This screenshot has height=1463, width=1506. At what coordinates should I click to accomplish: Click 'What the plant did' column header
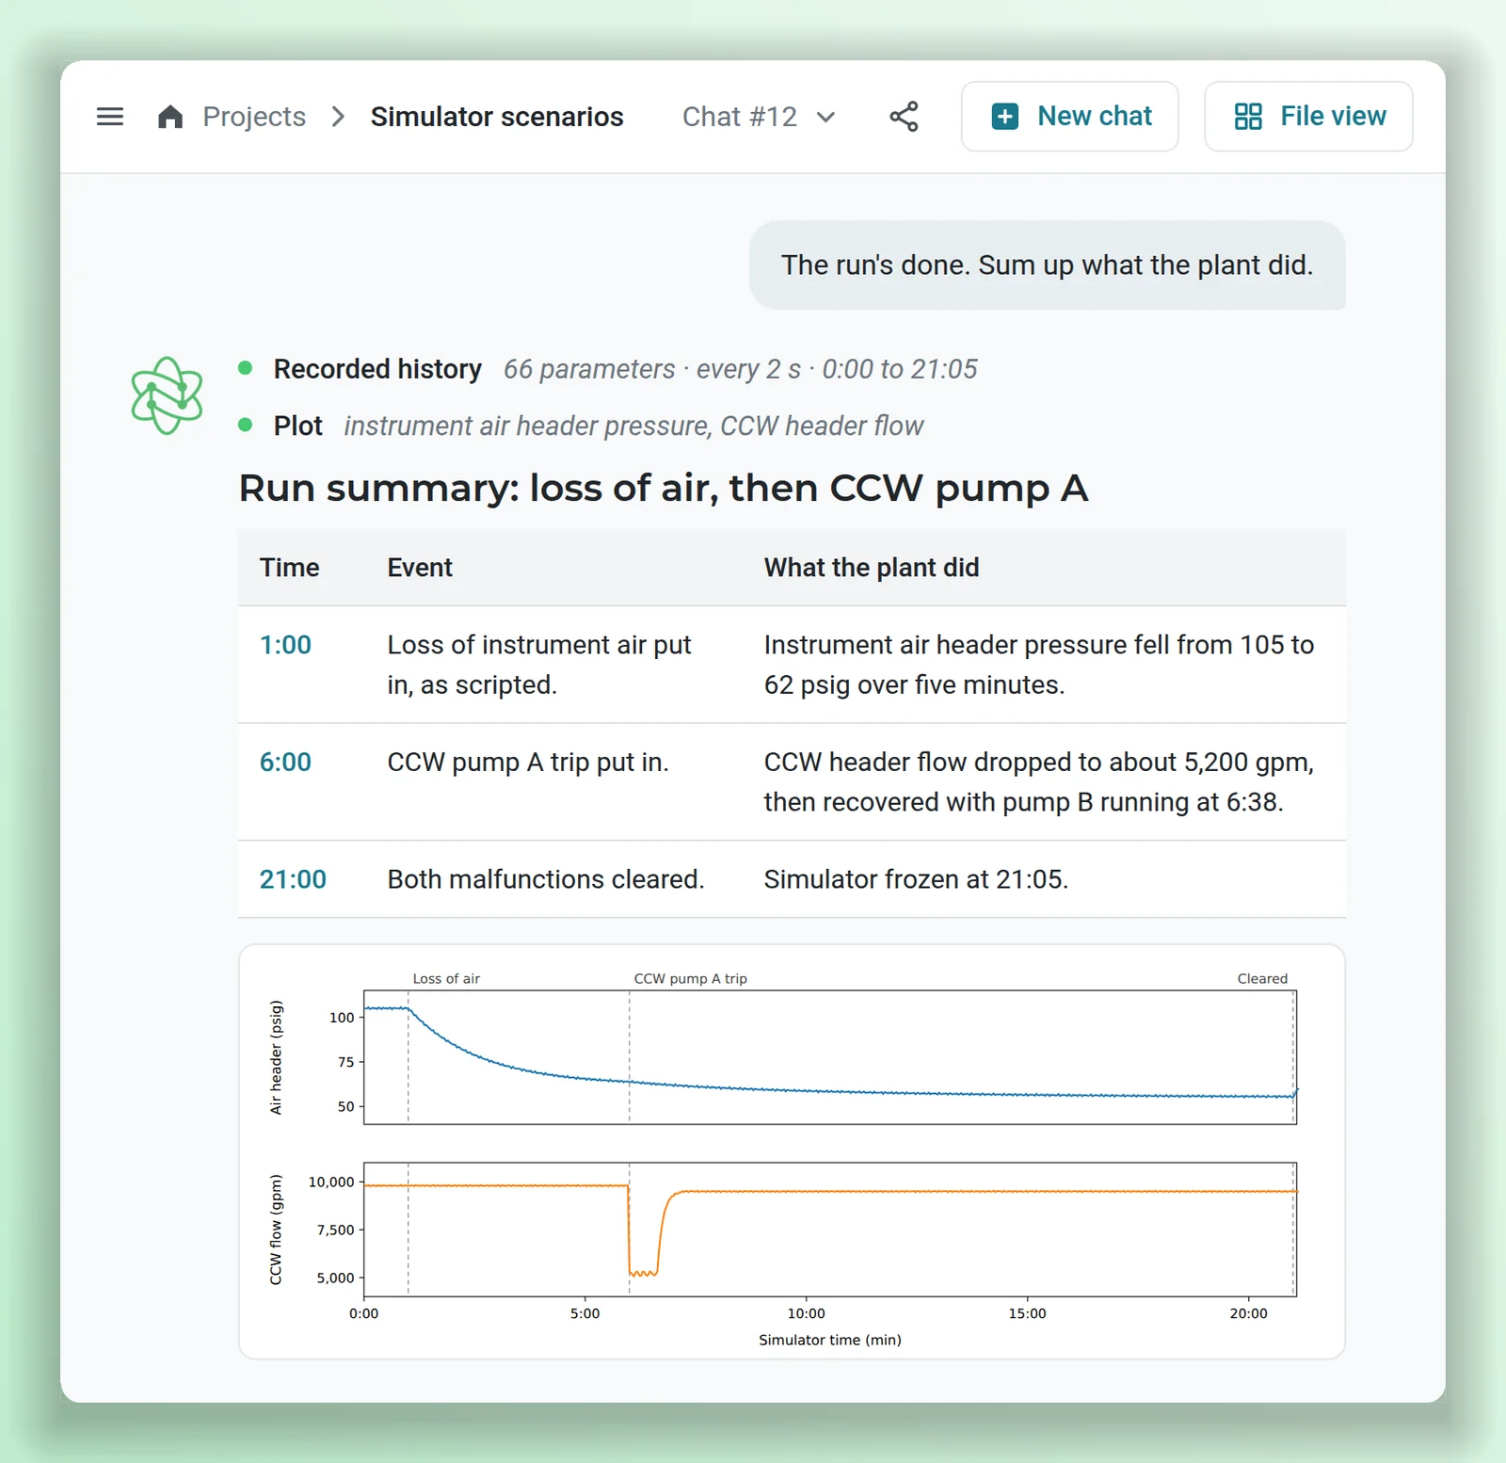[x=872, y=568]
